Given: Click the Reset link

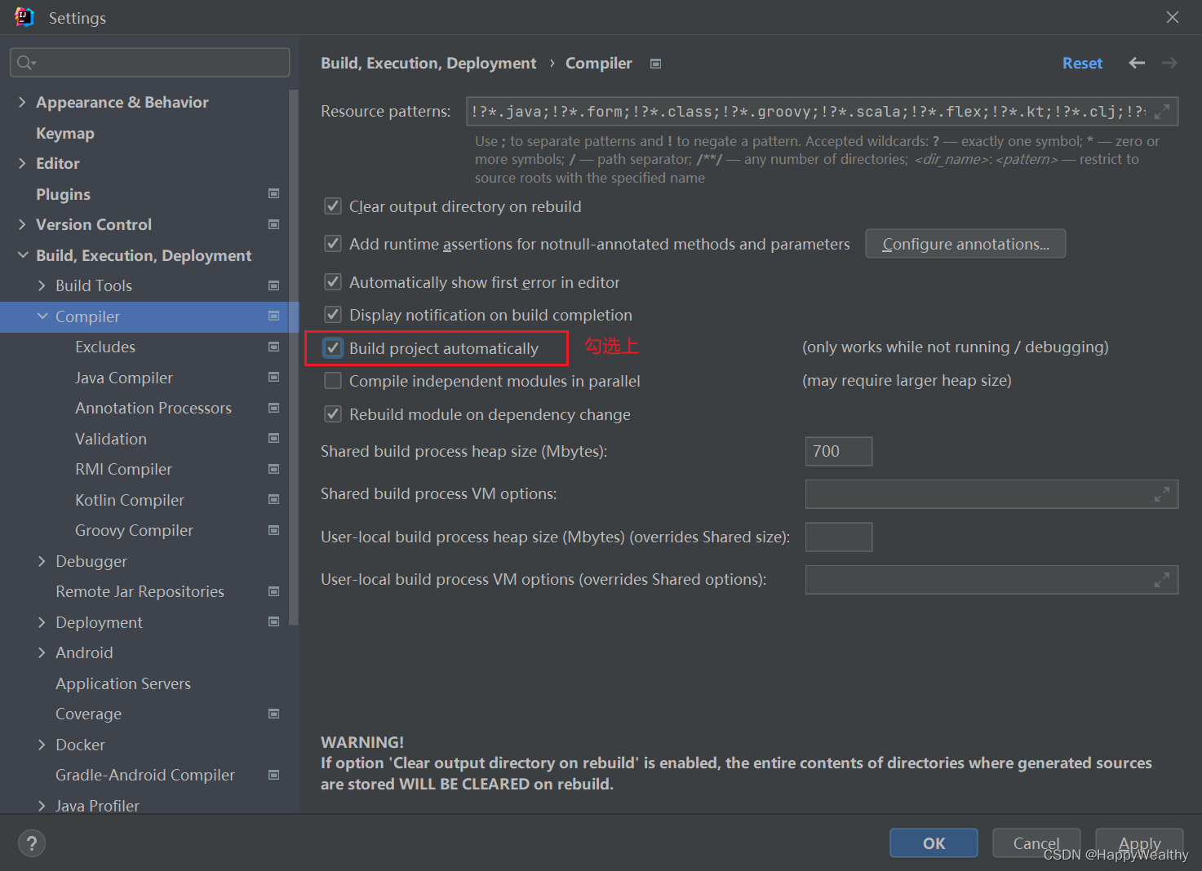Looking at the screenshot, I should click(1082, 63).
